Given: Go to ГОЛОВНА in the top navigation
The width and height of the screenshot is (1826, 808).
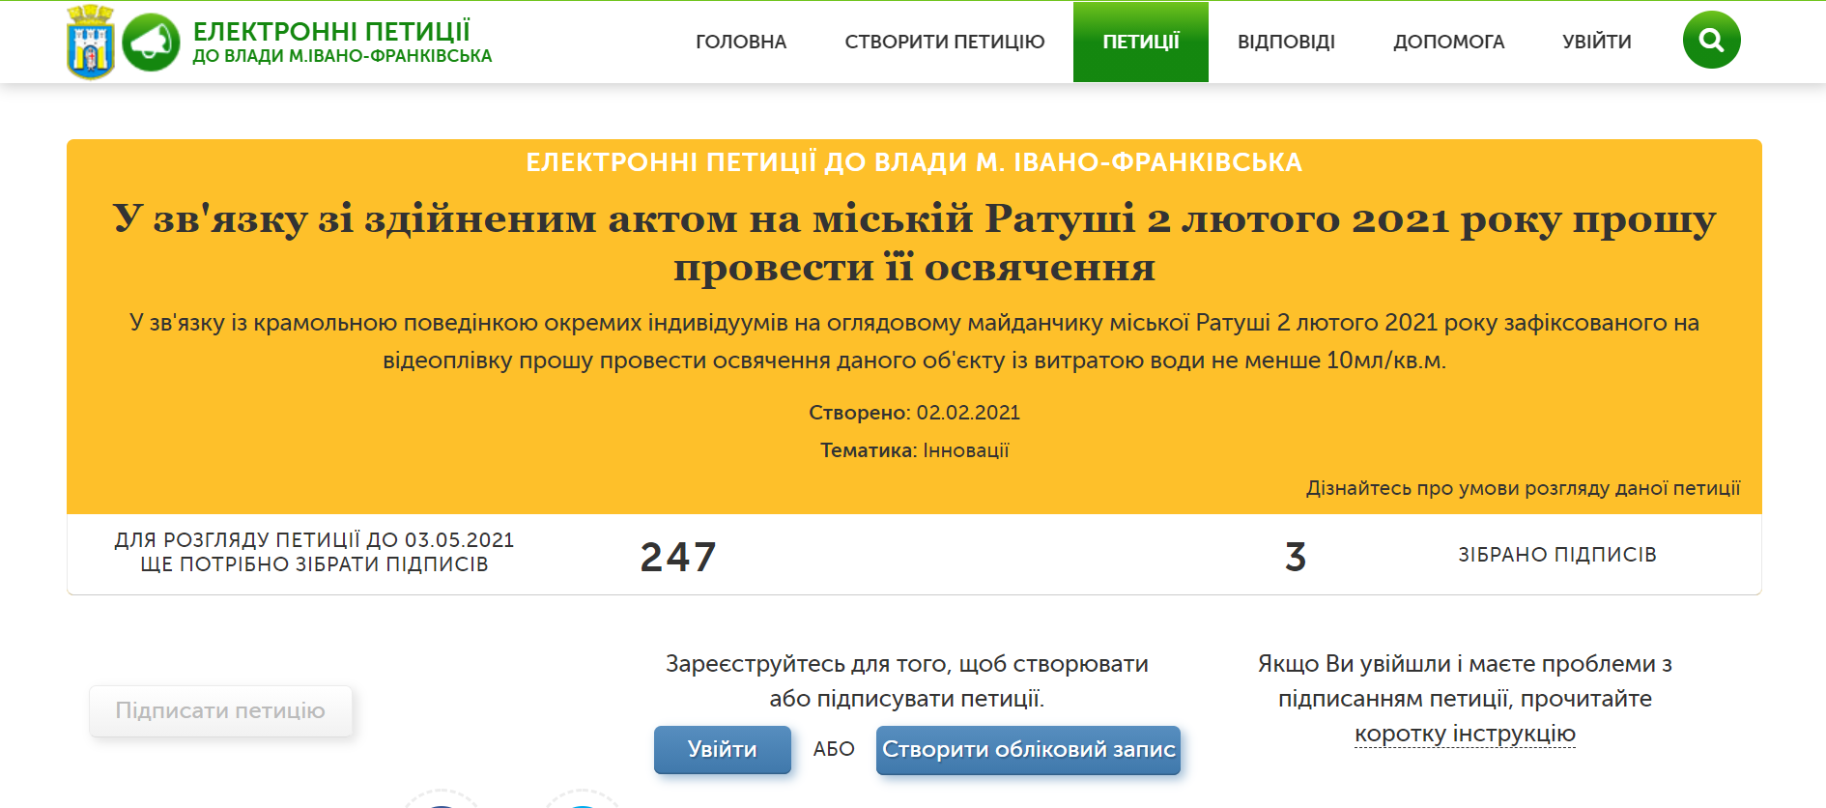Looking at the screenshot, I should [741, 43].
